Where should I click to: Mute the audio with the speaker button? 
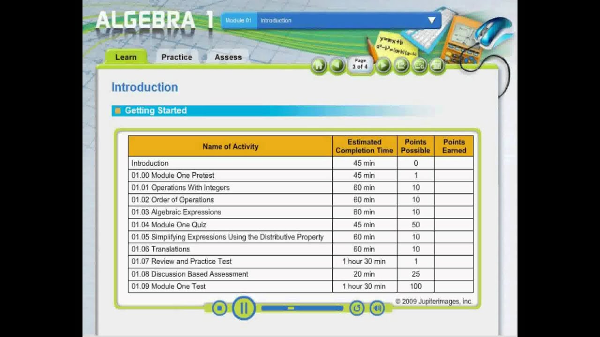[x=377, y=308]
